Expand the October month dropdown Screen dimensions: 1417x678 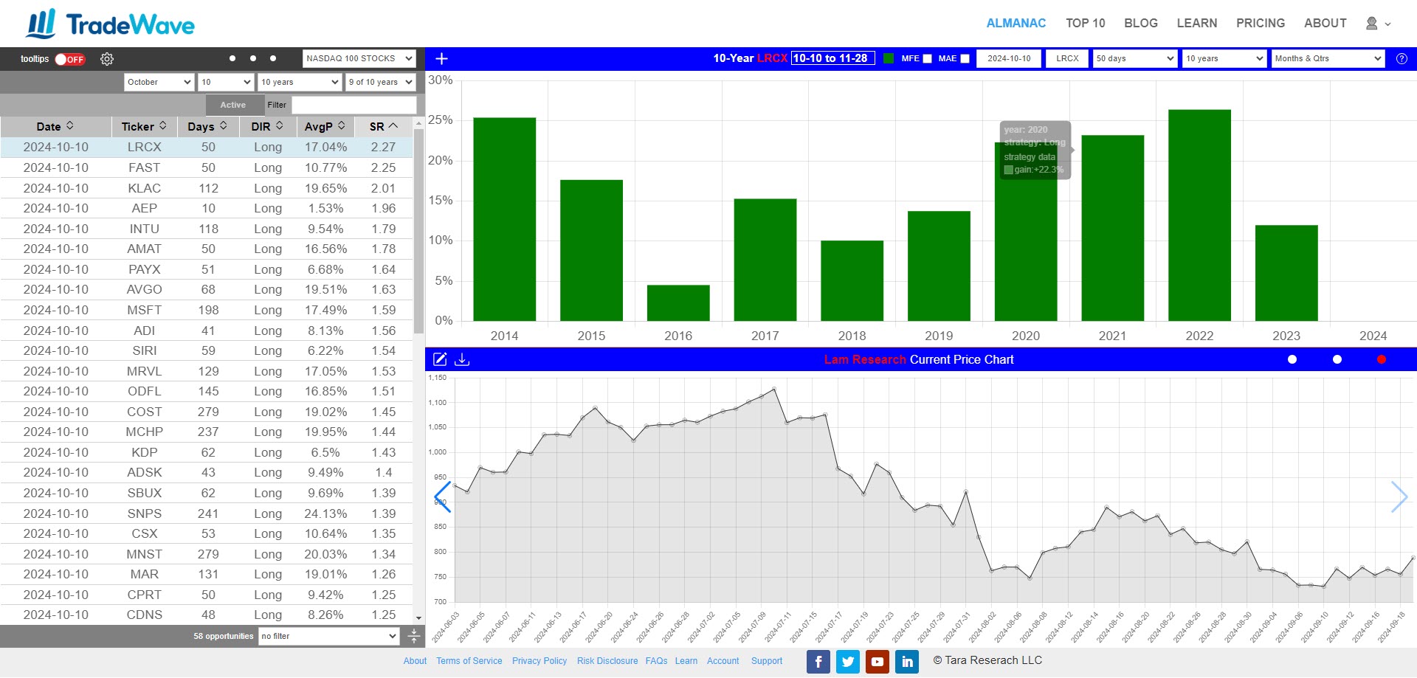159,82
